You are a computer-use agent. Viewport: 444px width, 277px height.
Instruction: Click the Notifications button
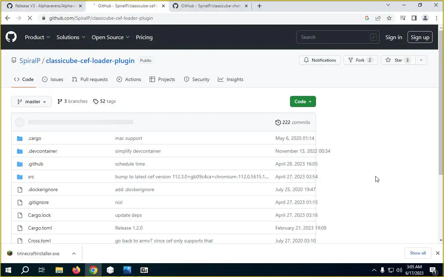point(320,60)
